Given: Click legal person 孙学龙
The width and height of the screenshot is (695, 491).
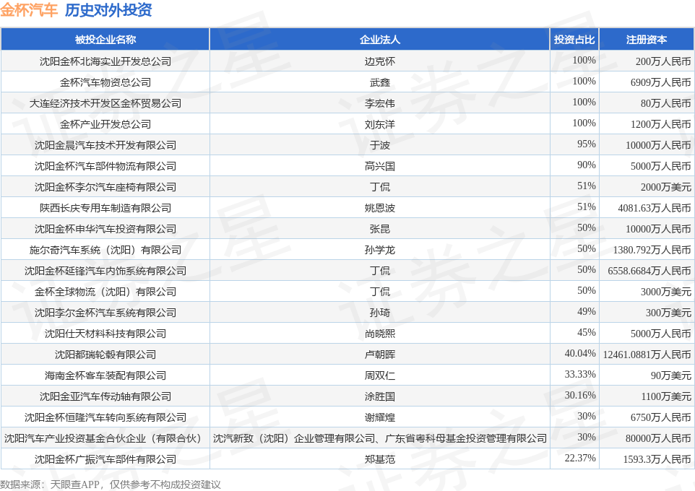Looking at the screenshot, I should pos(380,250).
